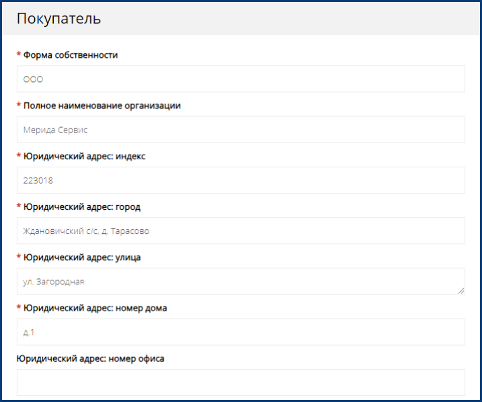Click the field containing ООО
The width and height of the screenshot is (482, 402).
240,79
